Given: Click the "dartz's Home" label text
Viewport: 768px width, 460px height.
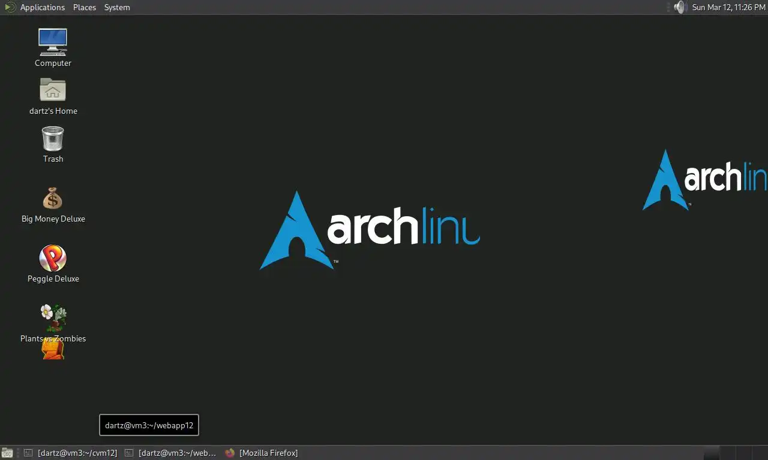Looking at the screenshot, I should pyautogui.click(x=53, y=111).
